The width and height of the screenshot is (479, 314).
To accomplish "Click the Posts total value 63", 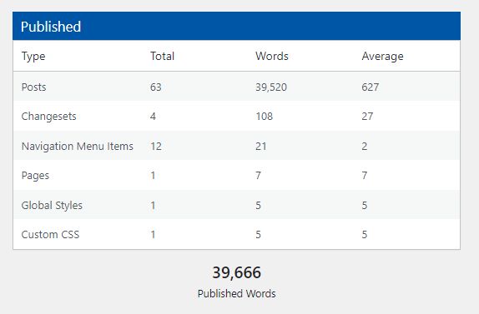I will point(155,87).
